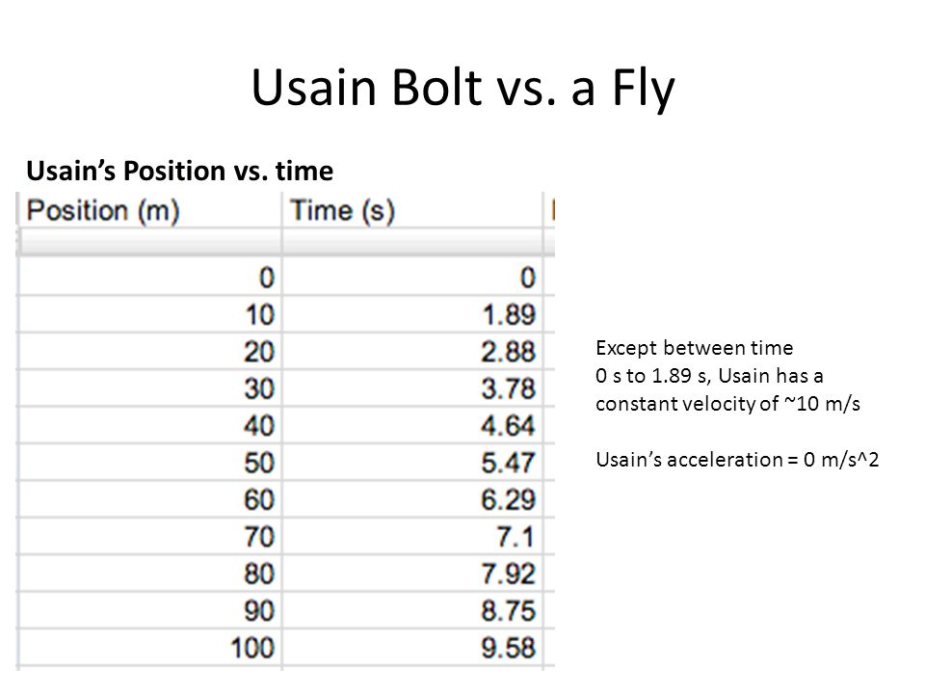Click the time cell showing 8.75
This screenshot has width=925, height=694.
[411, 610]
